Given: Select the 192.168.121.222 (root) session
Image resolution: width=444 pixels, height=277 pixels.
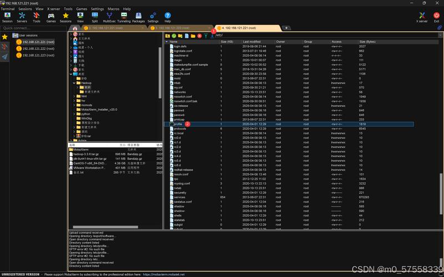Looking at the screenshot, I should [38, 48].
